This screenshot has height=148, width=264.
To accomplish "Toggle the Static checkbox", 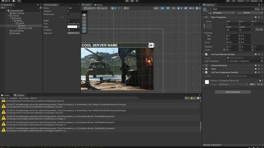I will 253,9.
